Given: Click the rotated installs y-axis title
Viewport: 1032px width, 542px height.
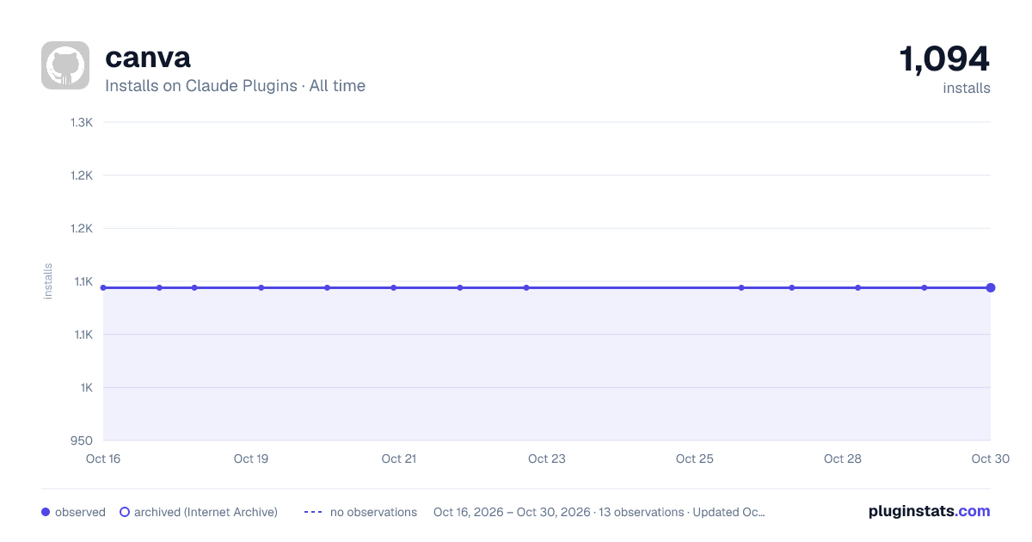Looking at the screenshot, I should point(48,281).
